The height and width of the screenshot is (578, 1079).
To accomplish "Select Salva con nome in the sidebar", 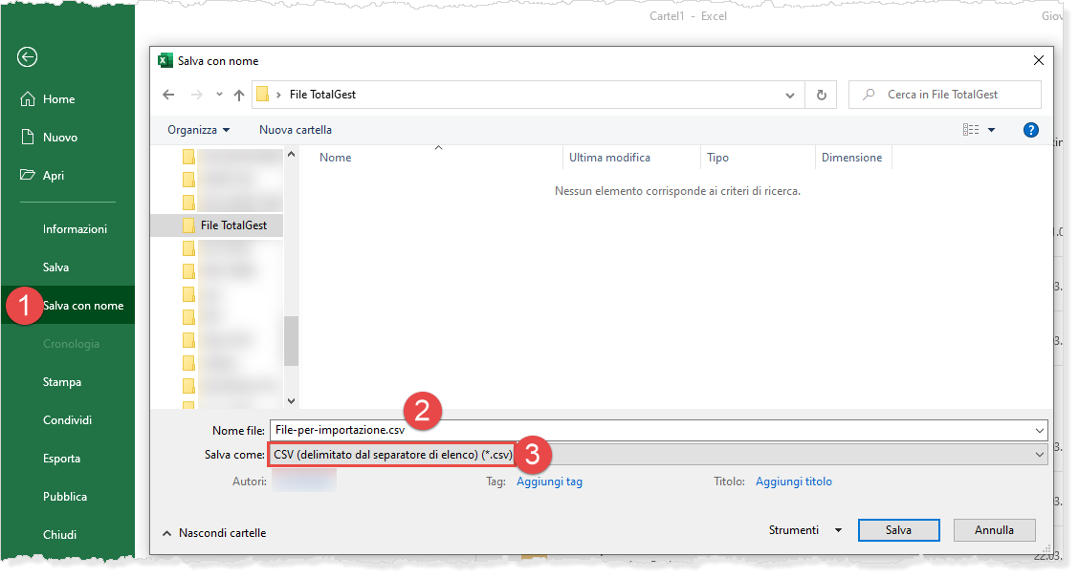I will [x=82, y=306].
